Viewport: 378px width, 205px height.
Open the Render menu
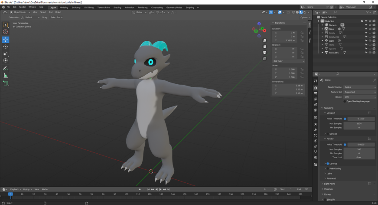[x=22, y=7]
